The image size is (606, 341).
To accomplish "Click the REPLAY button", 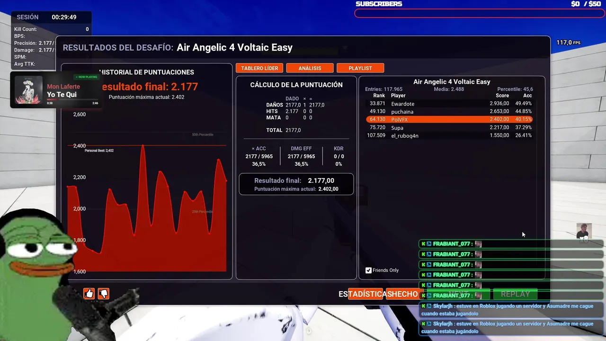I will pyautogui.click(x=515, y=294).
